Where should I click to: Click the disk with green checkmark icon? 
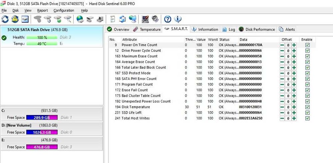(58, 19)
